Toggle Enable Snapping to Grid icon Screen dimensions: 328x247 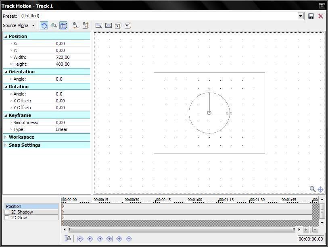[54, 26]
